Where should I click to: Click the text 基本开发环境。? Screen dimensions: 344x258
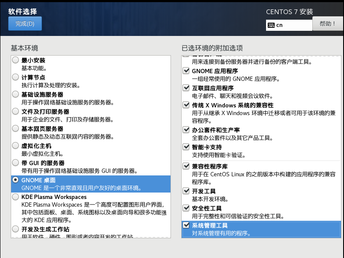pos(210,199)
